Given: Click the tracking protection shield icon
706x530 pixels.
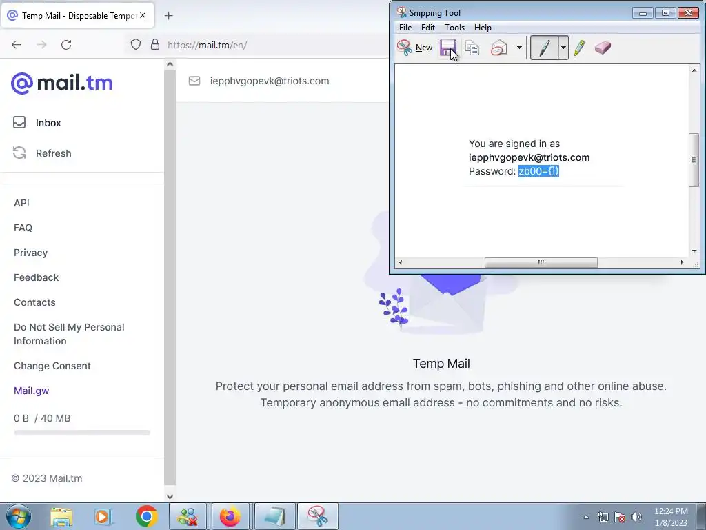Looking at the screenshot, I should (136, 45).
